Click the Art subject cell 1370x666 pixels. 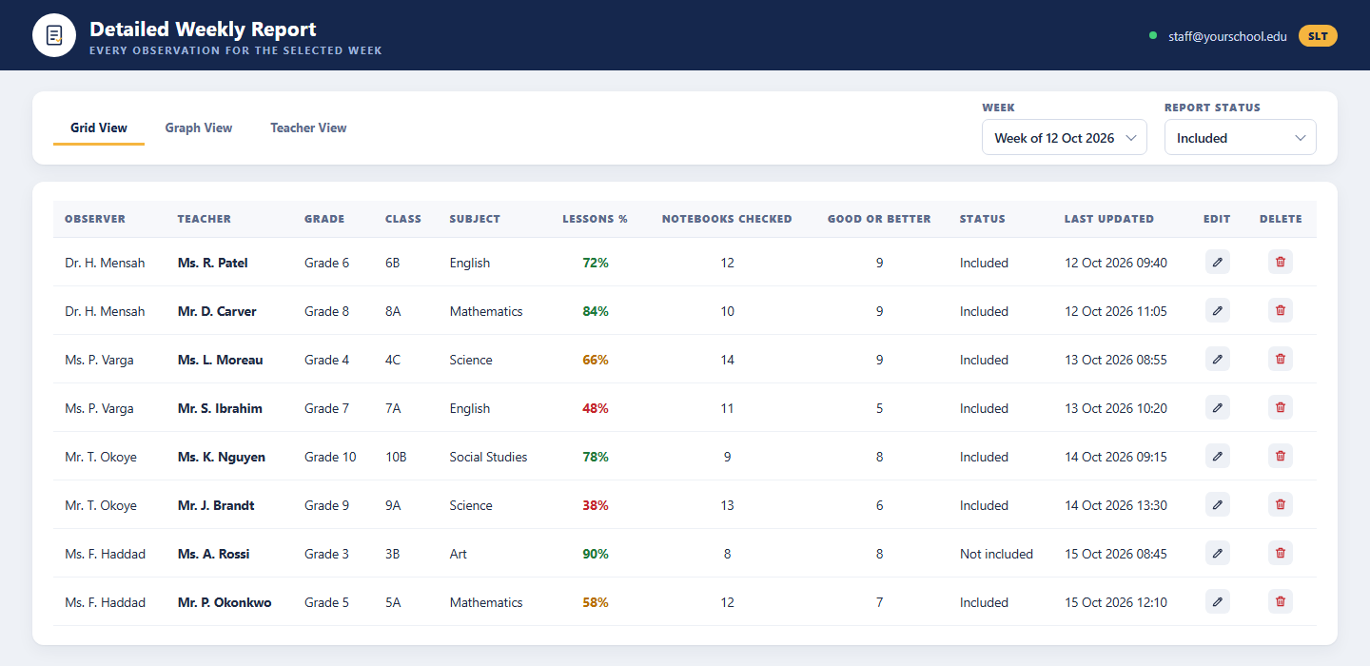pos(459,554)
